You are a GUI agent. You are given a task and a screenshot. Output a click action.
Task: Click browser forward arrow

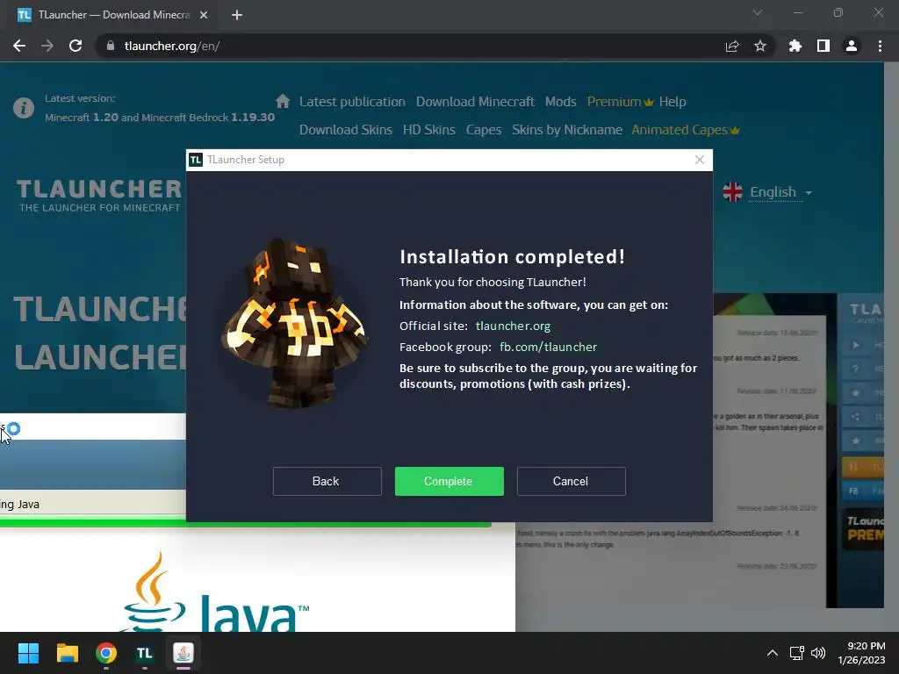[47, 46]
